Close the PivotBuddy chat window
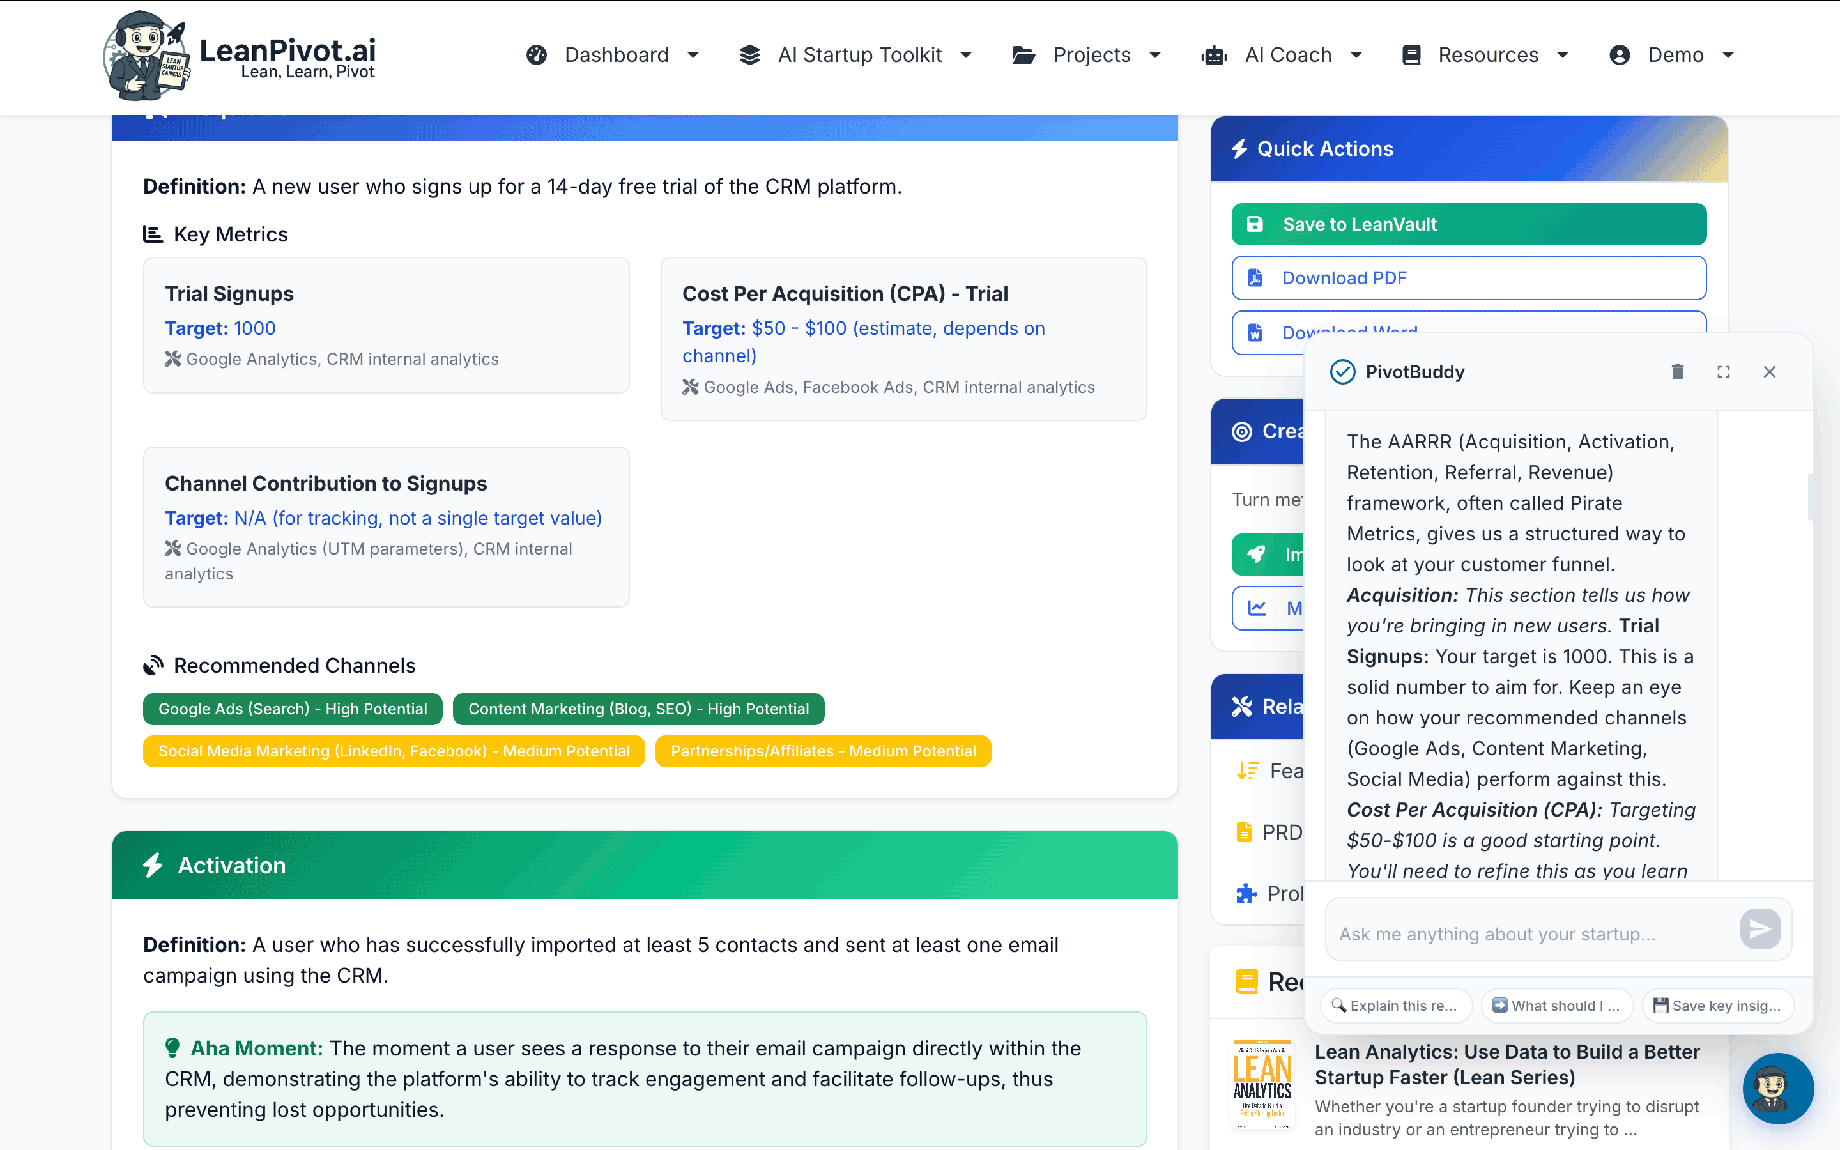The height and width of the screenshot is (1150, 1840). click(x=1769, y=372)
